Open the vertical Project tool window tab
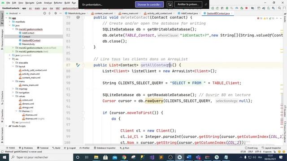Screen dimensions: 287x161 coord(2,19)
